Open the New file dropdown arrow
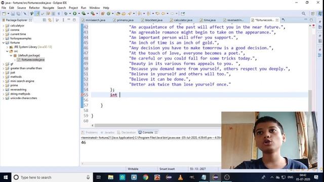 tap(8, 14)
